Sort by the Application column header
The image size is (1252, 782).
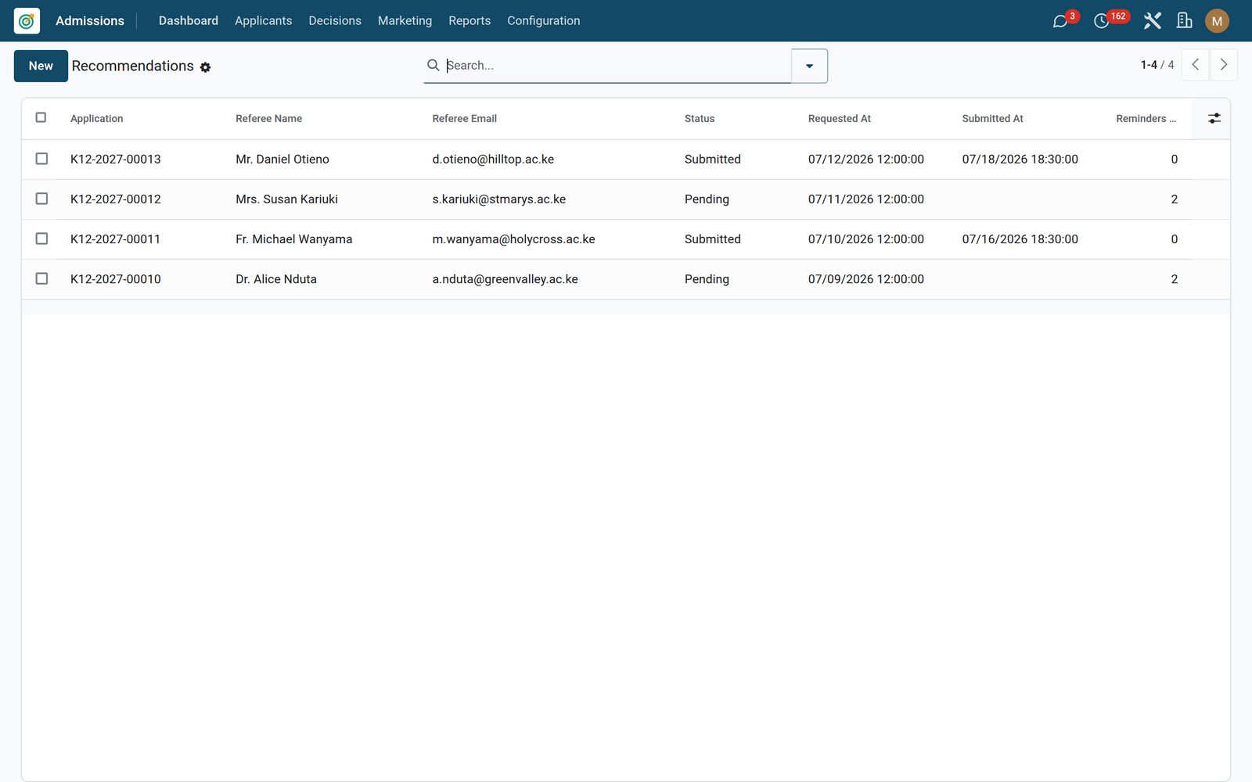97,119
